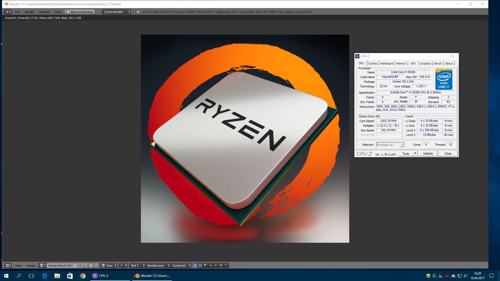The width and height of the screenshot is (500, 281).
Task: Show only the green channel
Action: pyautogui.click(x=221, y=265)
